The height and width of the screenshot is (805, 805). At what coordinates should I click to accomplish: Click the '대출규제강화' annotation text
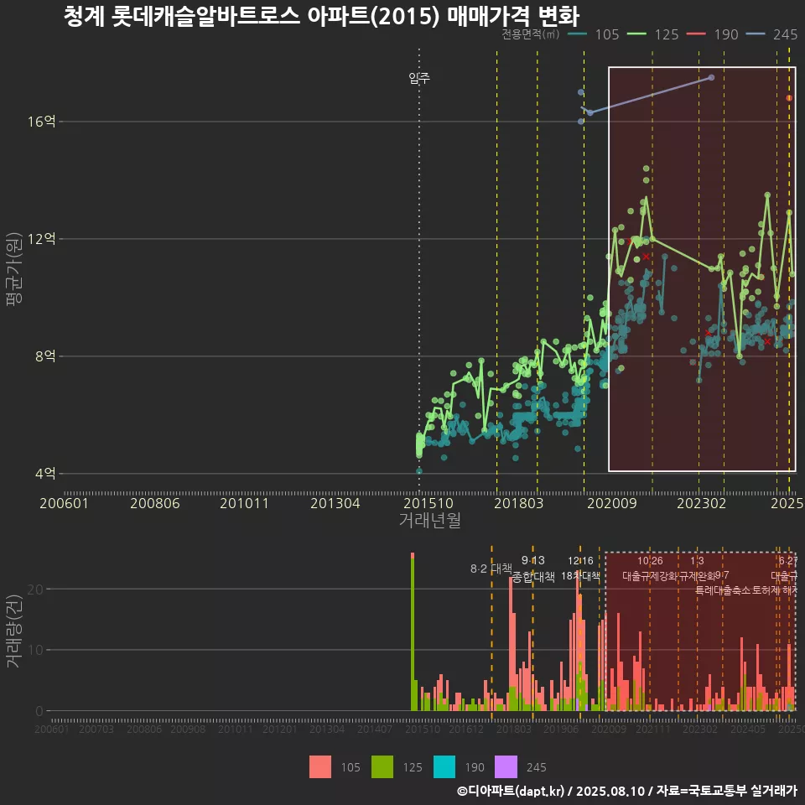coord(650,576)
